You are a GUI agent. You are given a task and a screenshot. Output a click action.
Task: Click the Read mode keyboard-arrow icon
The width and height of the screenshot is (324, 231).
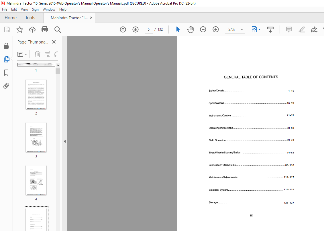(270, 29)
